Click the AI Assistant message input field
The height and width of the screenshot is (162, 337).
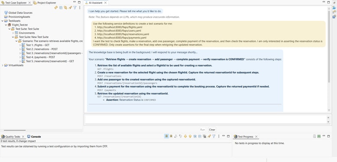205,120
